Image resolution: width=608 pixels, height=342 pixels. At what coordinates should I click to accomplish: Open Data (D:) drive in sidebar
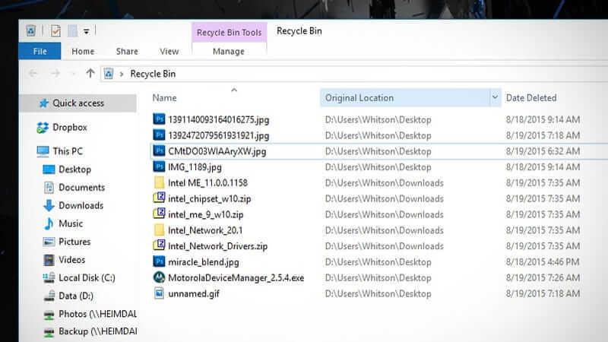tap(75, 296)
